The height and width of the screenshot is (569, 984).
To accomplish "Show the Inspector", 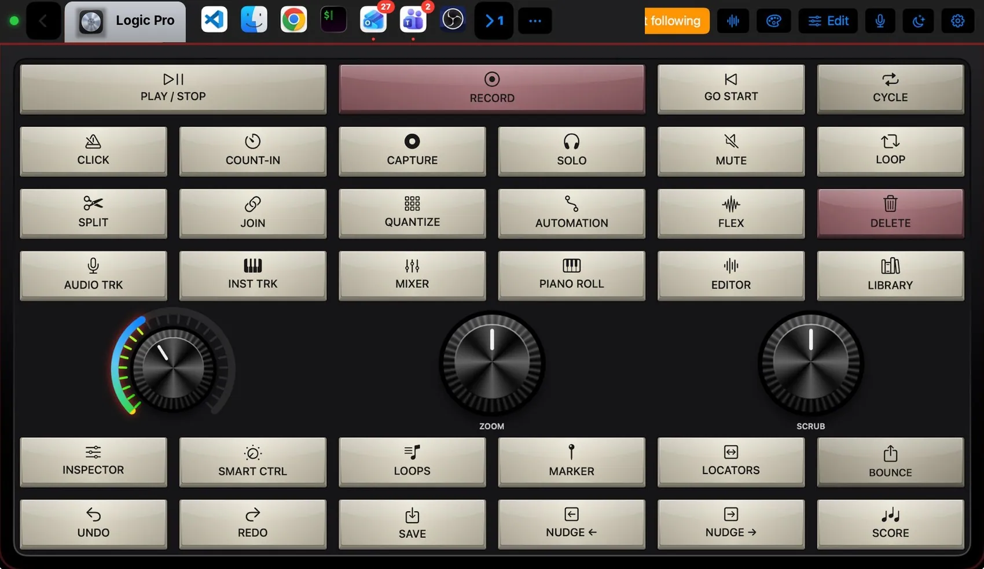I will click(93, 462).
